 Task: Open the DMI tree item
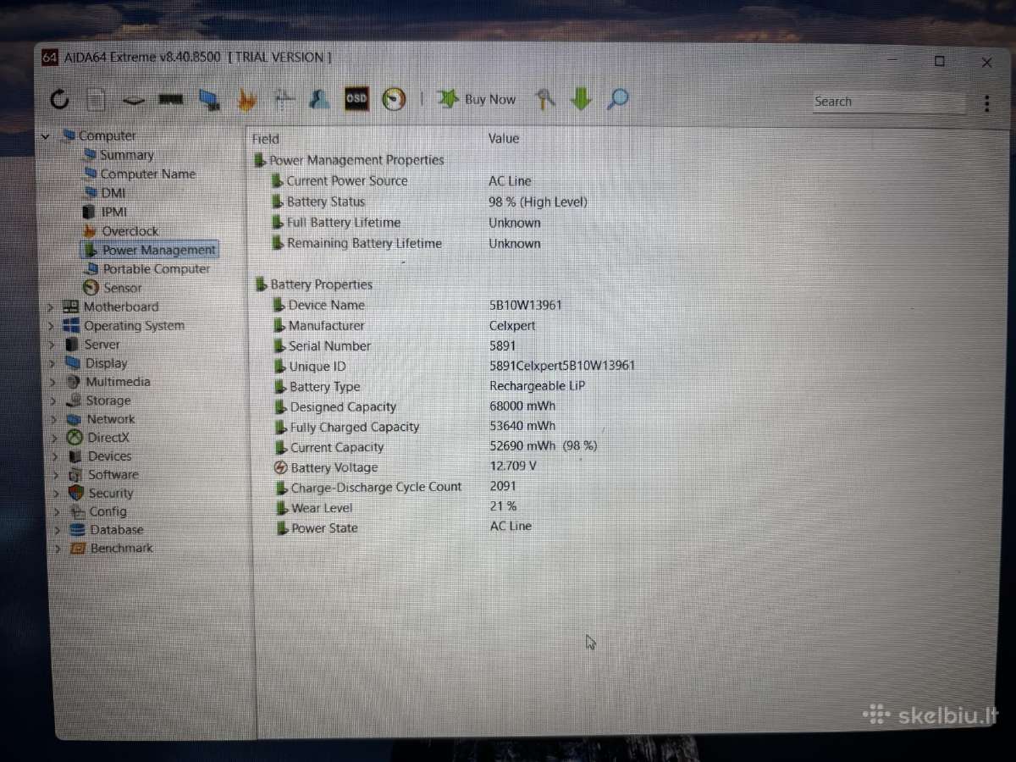[x=104, y=193]
